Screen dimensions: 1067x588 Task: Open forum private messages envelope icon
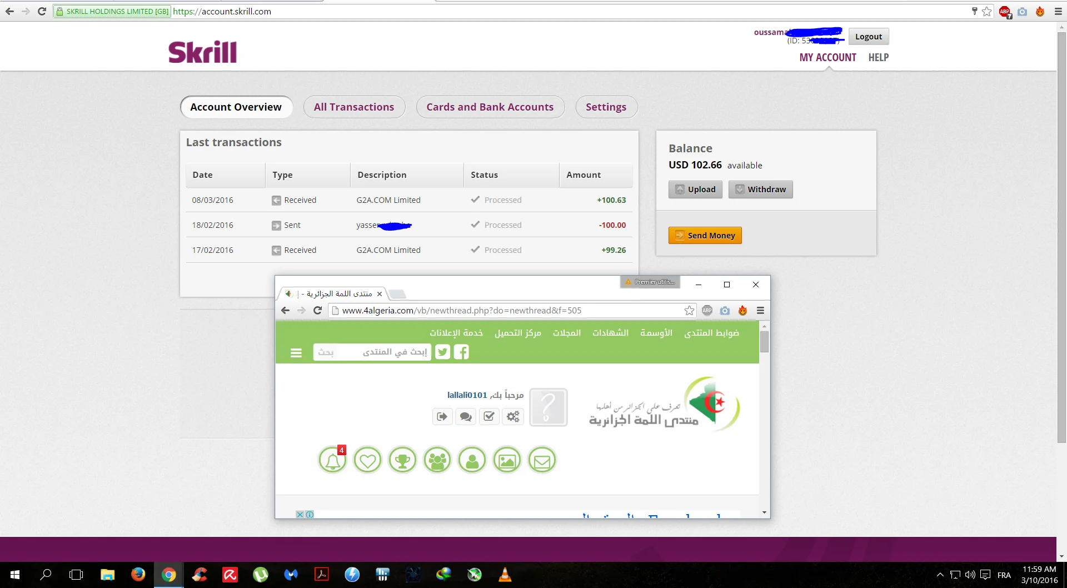click(x=542, y=461)
